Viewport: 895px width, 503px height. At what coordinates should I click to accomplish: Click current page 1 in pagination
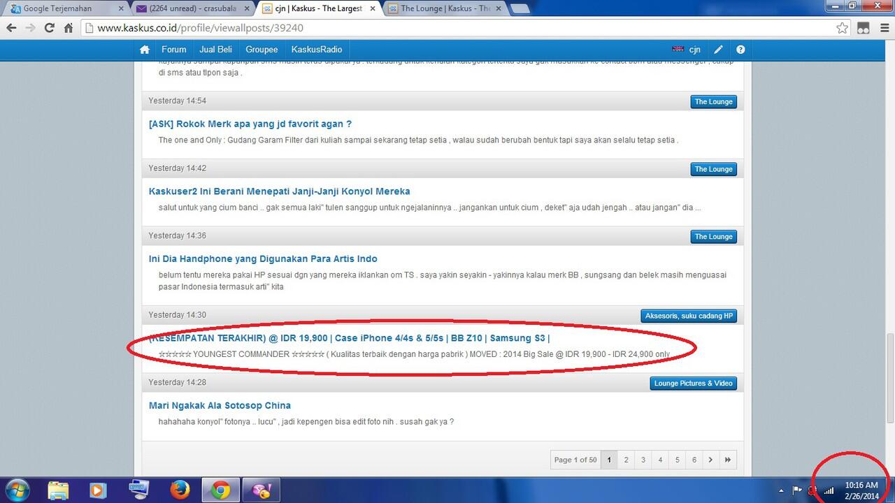pyautogui.click(x=609, y=460)
